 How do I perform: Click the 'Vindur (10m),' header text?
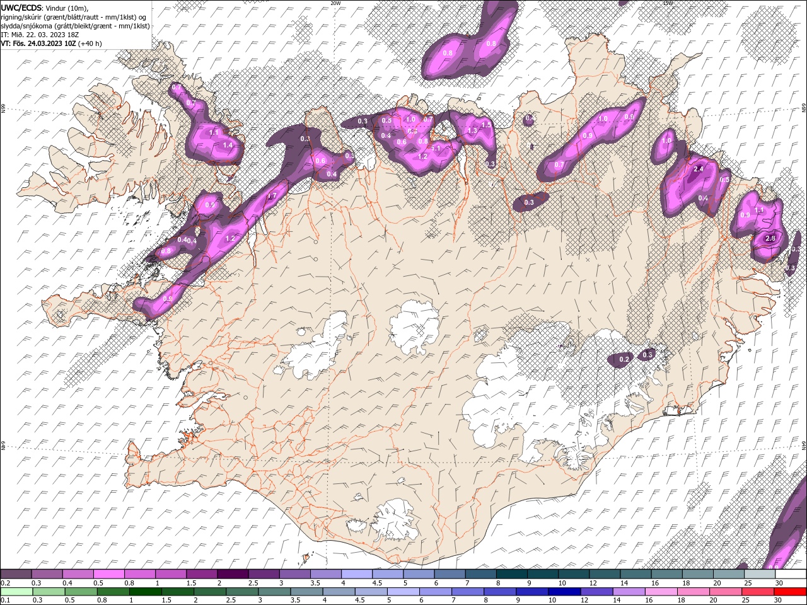pyautogui.click(x=66, y=8)
